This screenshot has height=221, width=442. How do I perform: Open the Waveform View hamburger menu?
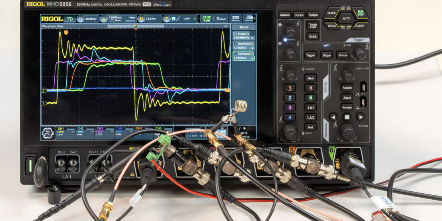point(226,26)
